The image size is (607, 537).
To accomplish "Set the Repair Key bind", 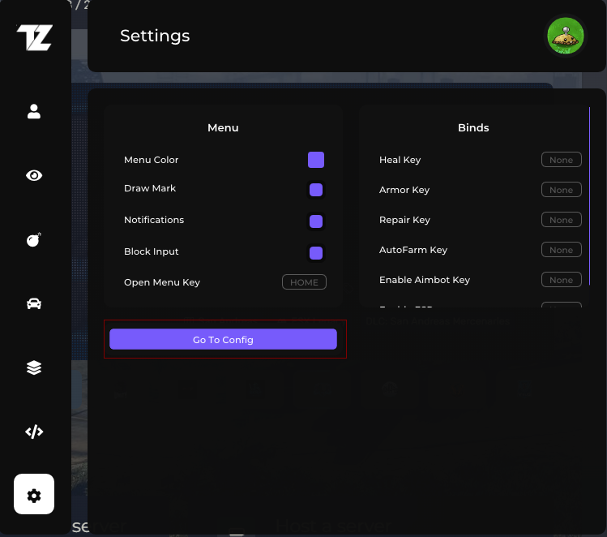I will pos(561,220).
